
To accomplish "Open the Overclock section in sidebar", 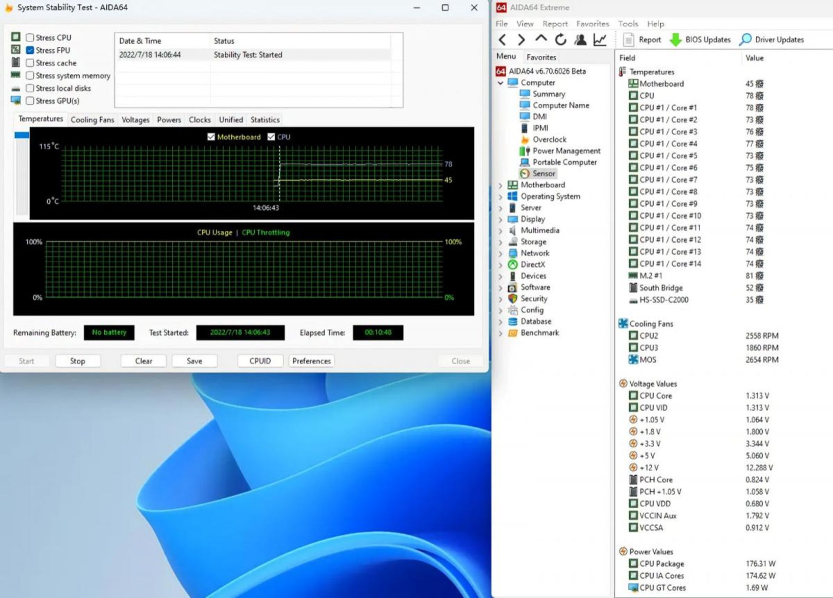I will 549,139.
